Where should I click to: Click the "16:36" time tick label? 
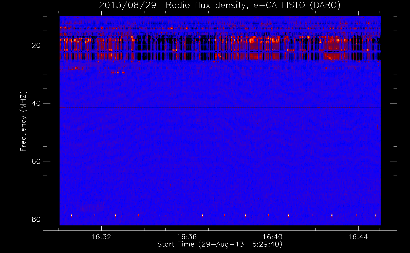[187, 237]
